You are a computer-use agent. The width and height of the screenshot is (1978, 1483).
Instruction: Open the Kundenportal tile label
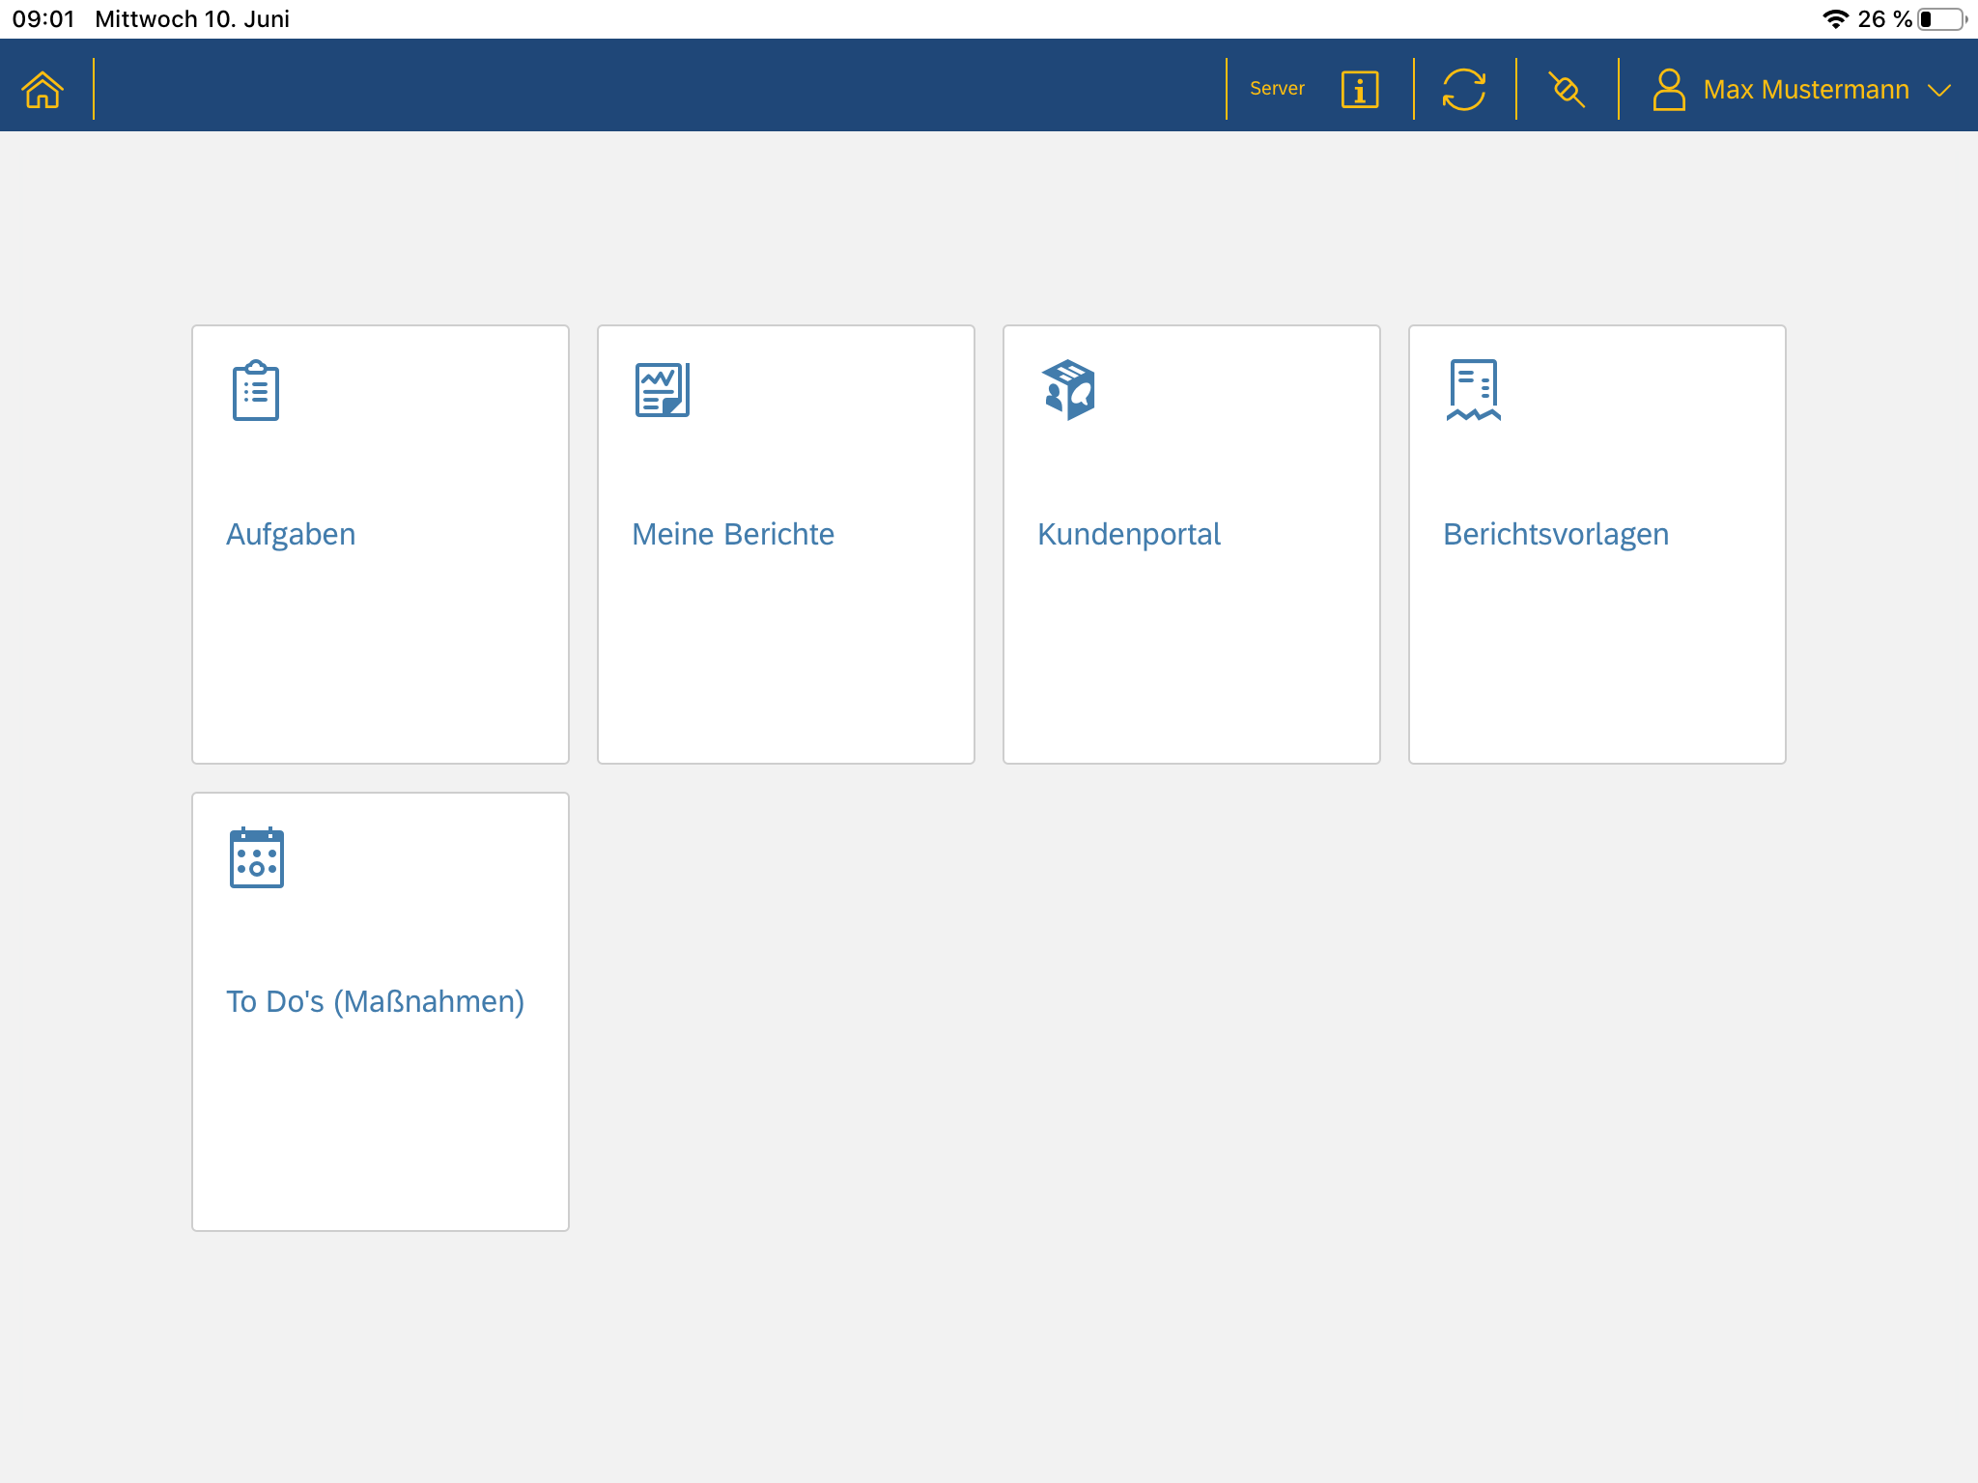click(1128, 534)
